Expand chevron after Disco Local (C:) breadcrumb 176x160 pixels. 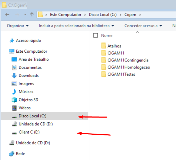[121, 15]
